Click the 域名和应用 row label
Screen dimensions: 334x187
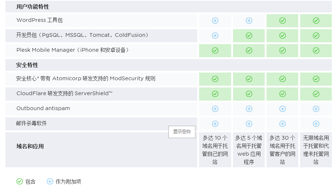[30, 146]
